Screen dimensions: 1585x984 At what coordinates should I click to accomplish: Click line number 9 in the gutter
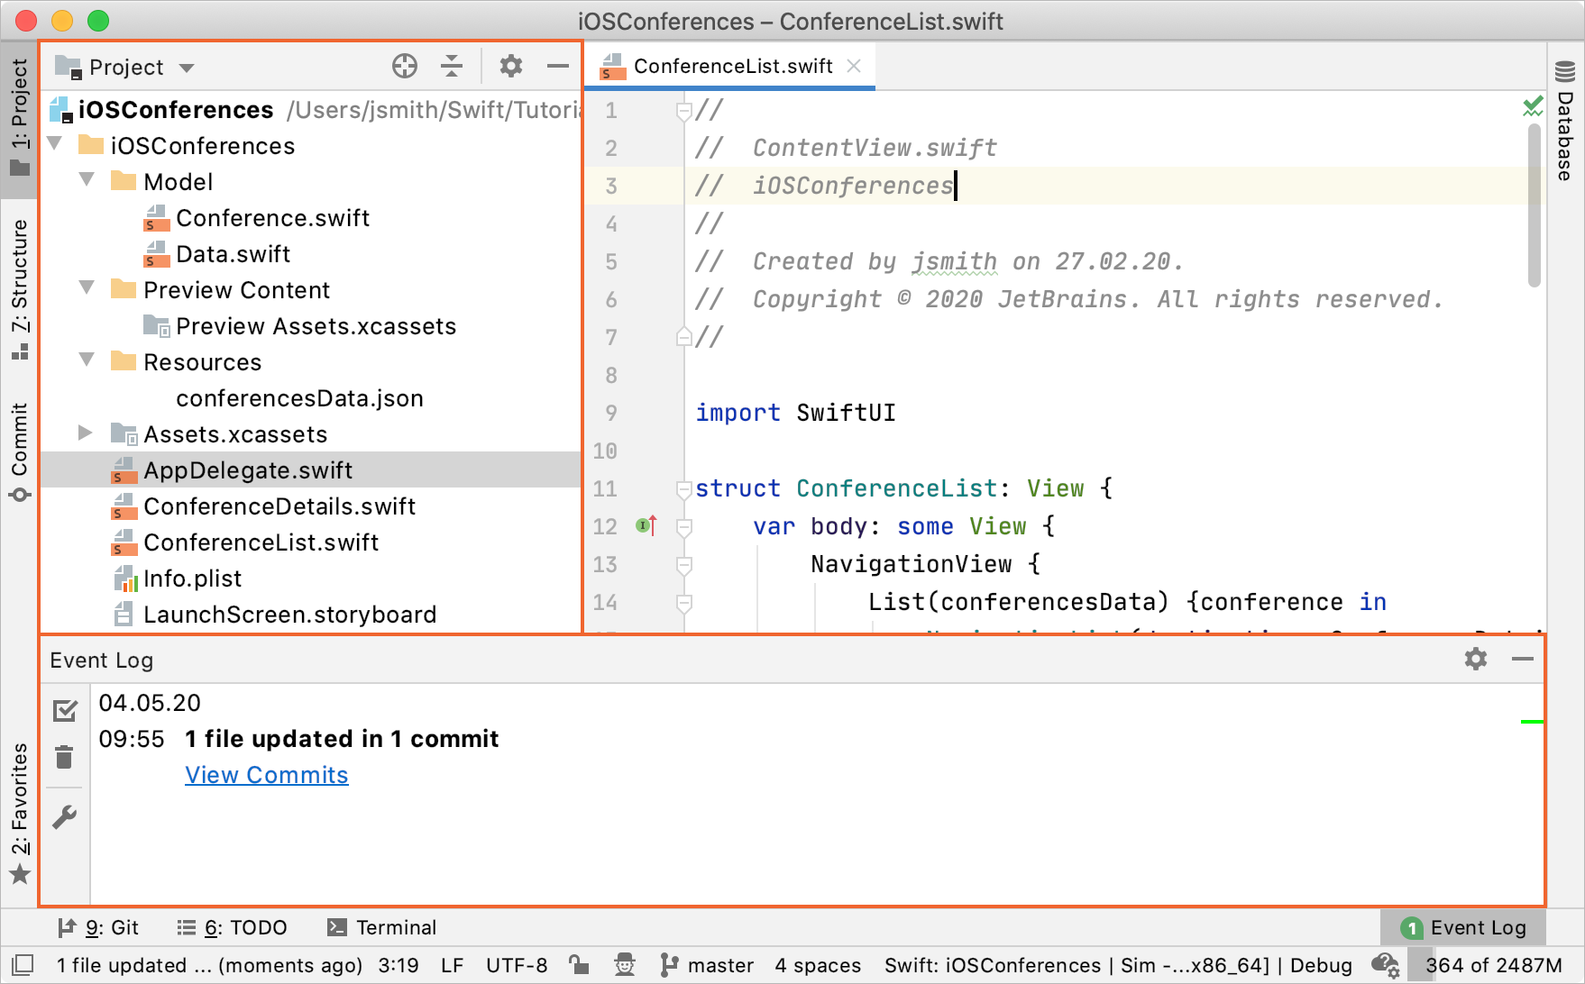click(x=611, y=413)
